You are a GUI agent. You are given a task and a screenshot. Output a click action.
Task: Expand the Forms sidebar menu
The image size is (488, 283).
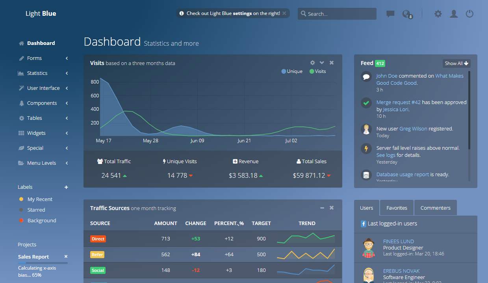pos(43,58)
